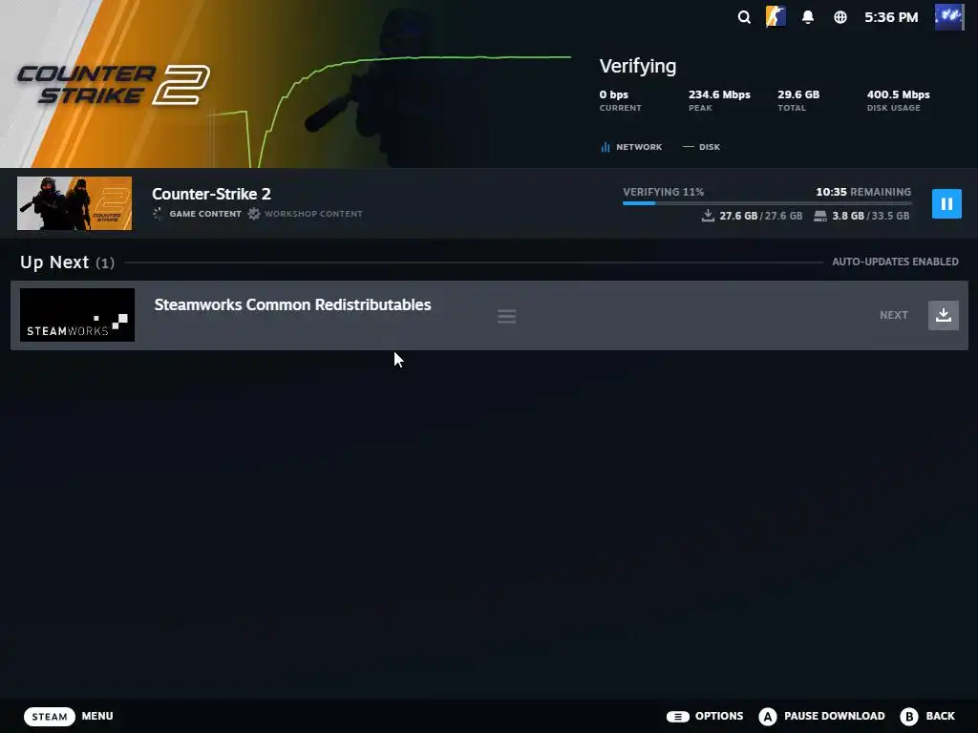Click the Counter Strike 2 banner logo

tap(113, 84)
